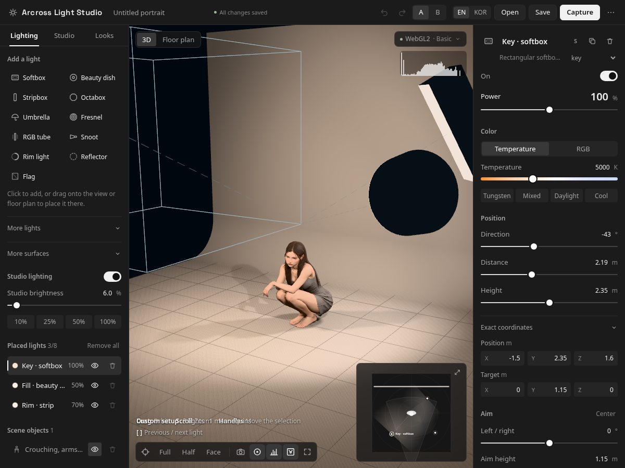Add a Flag to the scene
This screenshot has height=468, width=625.
[x=34, y=176]
